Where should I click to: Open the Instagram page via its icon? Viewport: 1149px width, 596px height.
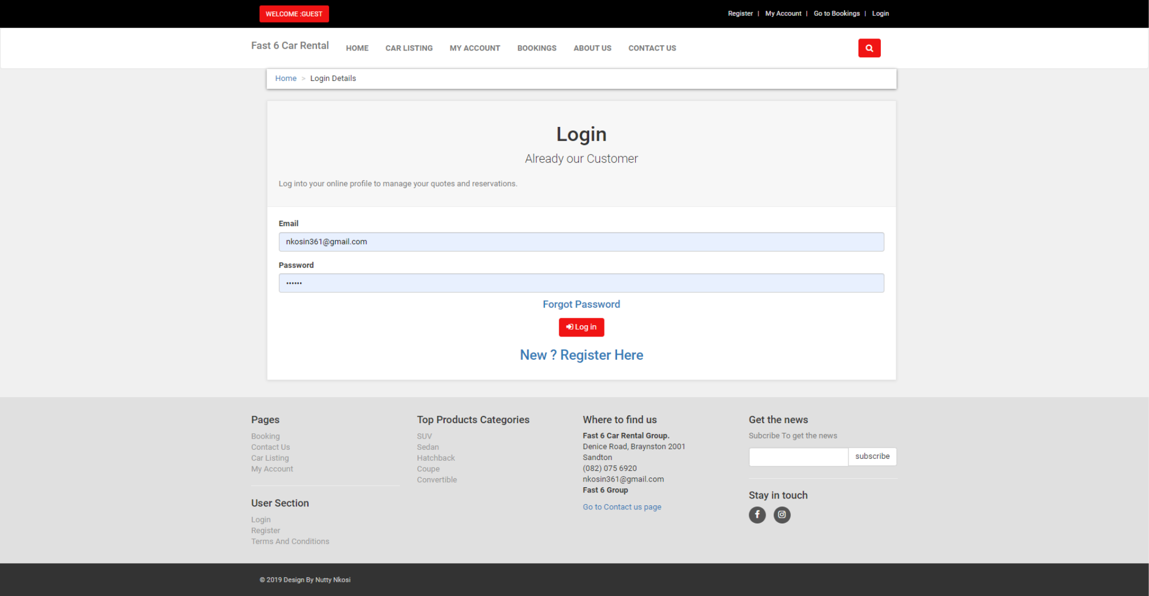coord(782,514)
